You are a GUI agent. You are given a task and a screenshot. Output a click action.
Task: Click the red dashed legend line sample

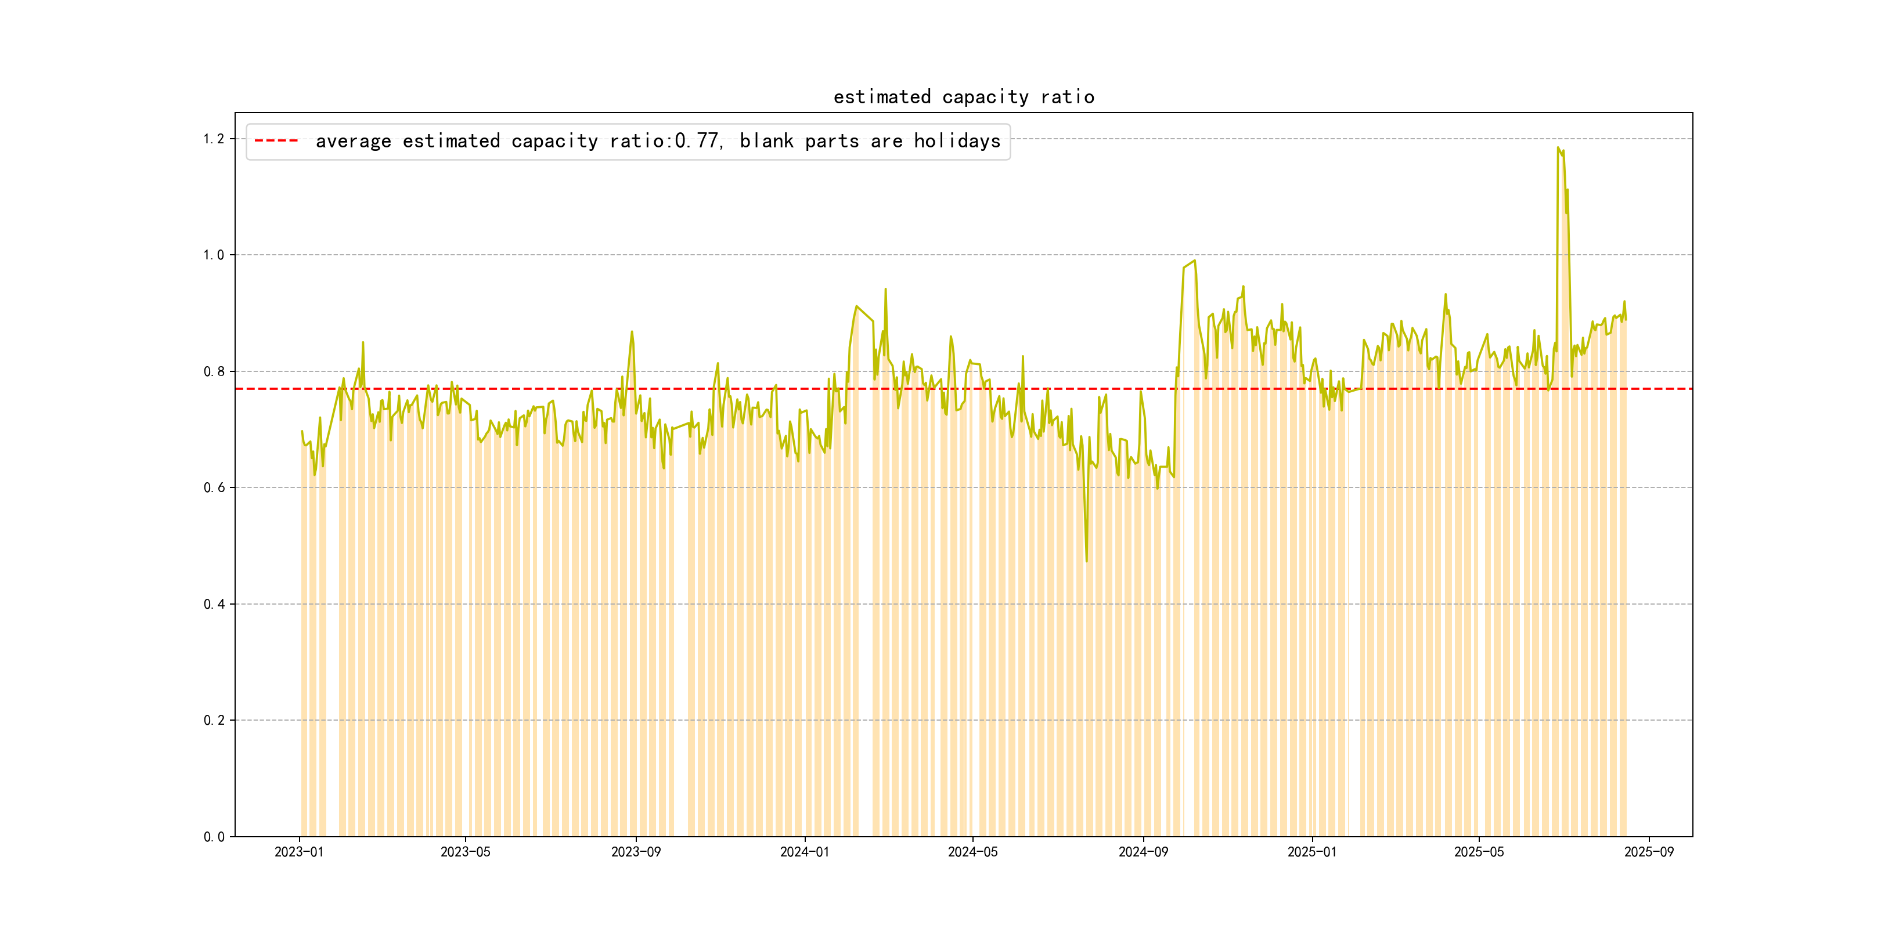point(276,141)
